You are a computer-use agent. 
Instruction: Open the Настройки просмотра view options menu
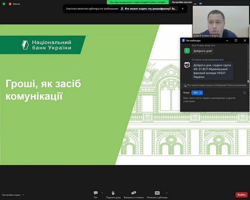[x=182, y=2]
